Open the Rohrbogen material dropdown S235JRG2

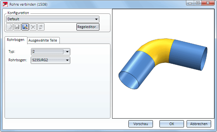(x=51, y=60)
